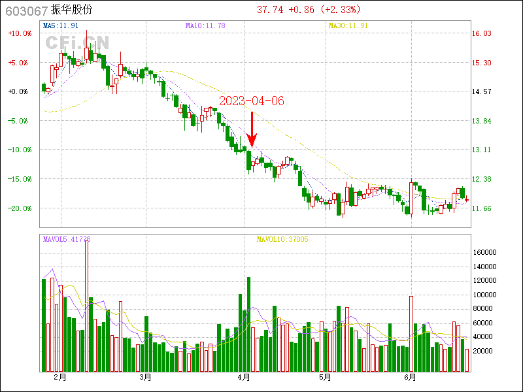Click stock code 603067 in header
The width and height of the screenshot is (523, 392).
[26, 10]
